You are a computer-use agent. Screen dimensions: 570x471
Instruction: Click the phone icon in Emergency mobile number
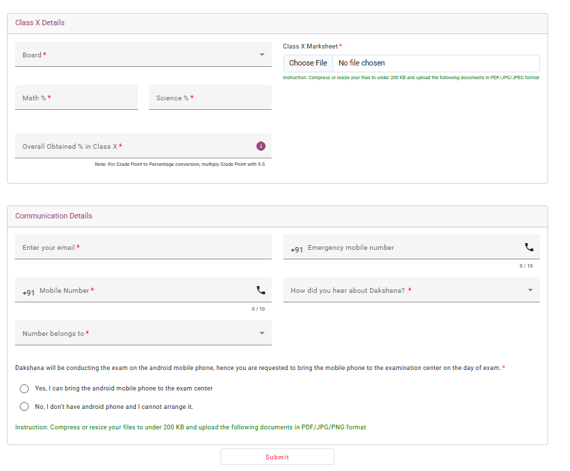point(529,247)
